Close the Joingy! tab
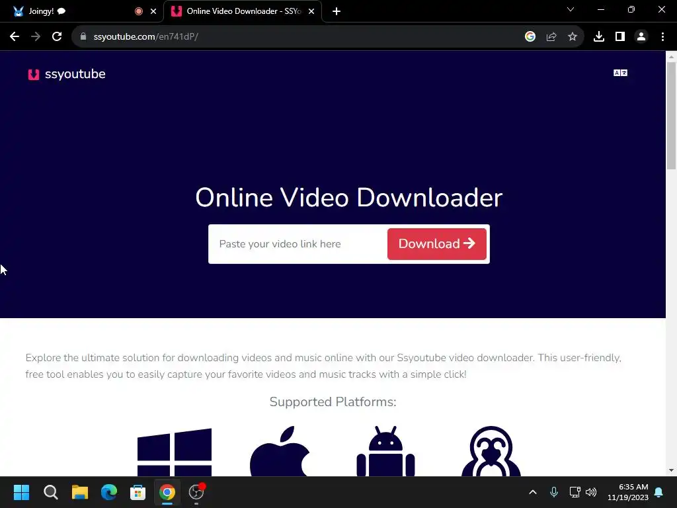The image size is (677, 508). pos(153,11)
